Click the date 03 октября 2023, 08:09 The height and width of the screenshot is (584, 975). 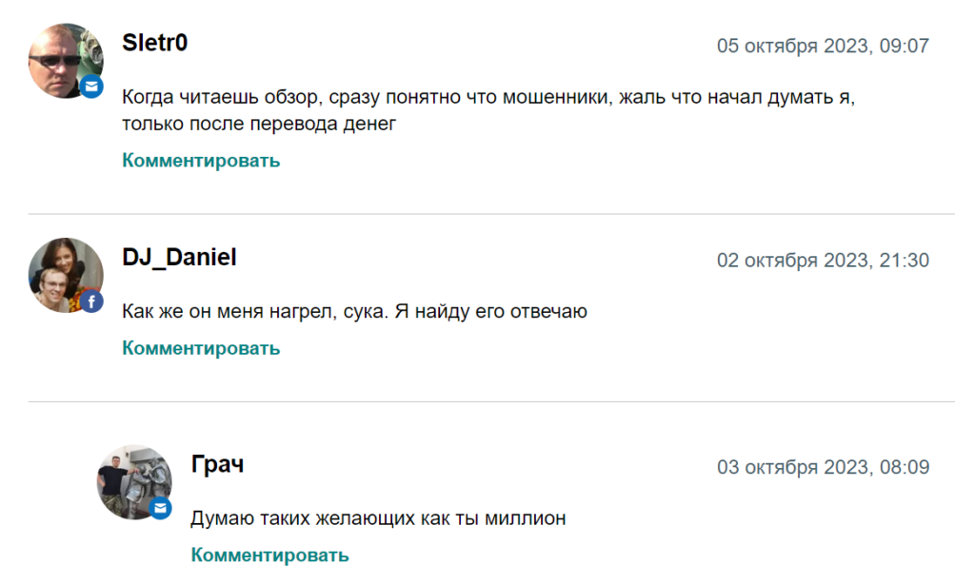[x=823, y=467]
